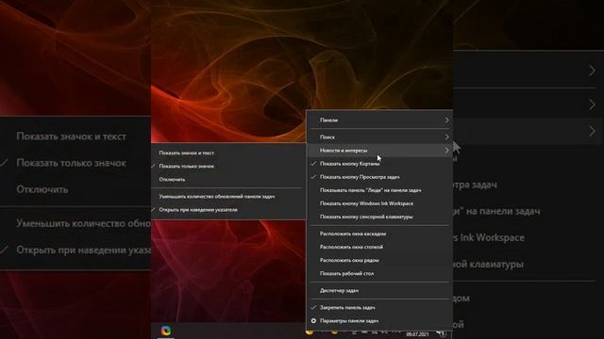Viewport: 604px width, 339px height.
Task: Choose Показать рабочий стол
Action: coord(379,274)
